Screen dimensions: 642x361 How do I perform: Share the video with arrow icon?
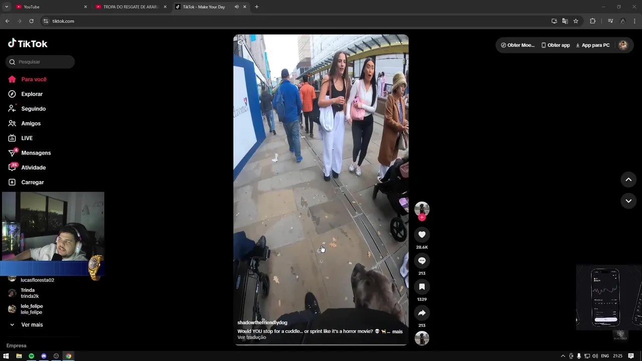tap(422, 313)
